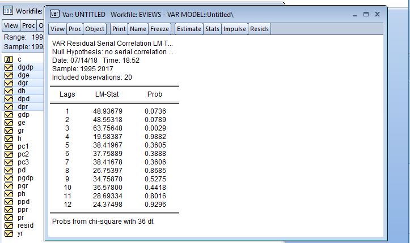Click the VAR object icon in title bar
The height and width of the screenshot is (243, 410).
56,14
